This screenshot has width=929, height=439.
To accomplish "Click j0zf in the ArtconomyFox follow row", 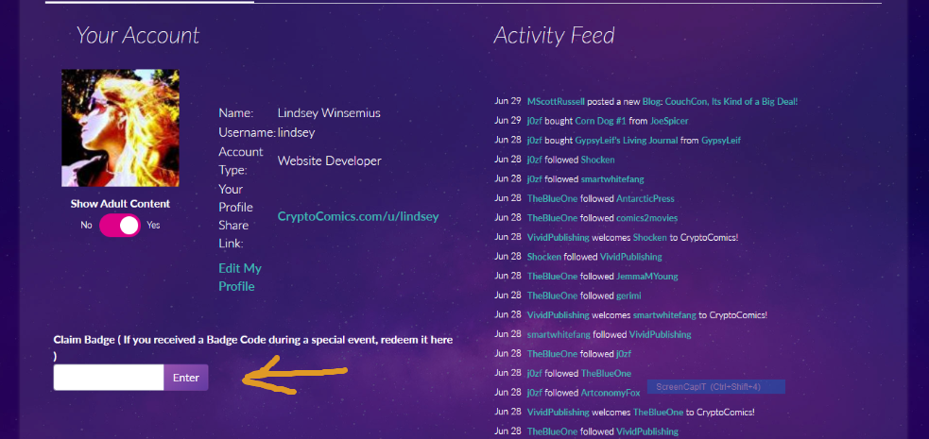I will point(534,393).
